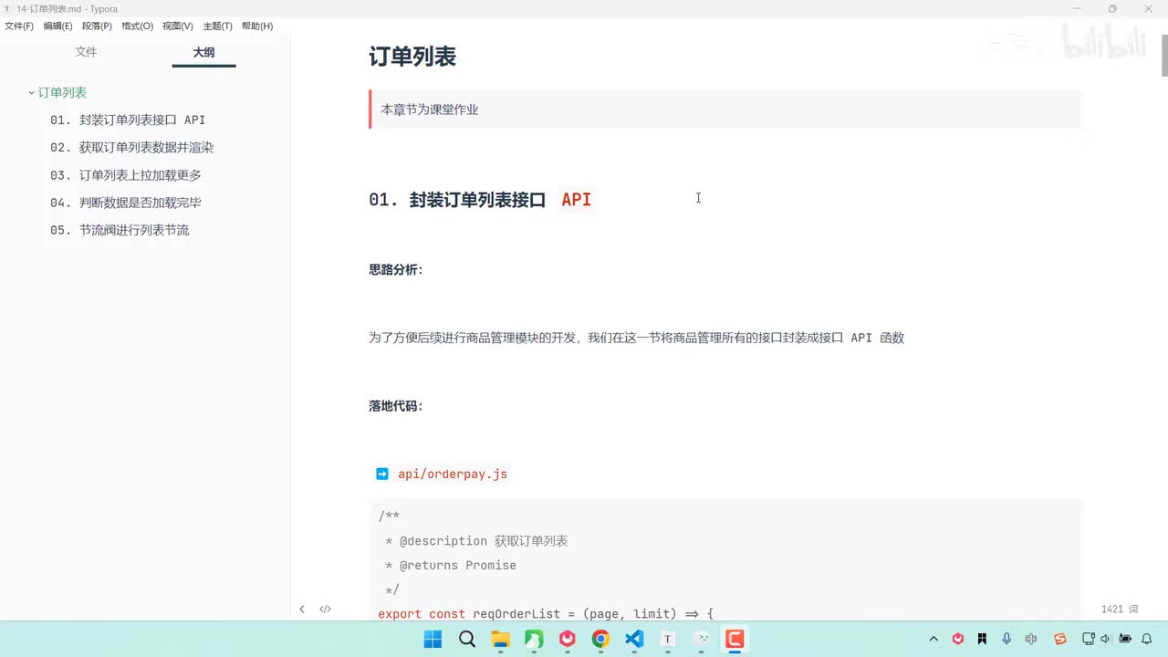Jump to outline item 05. 节流阀进行列表节流
This screenshot has width=1168, height=657.
(120, 230)
